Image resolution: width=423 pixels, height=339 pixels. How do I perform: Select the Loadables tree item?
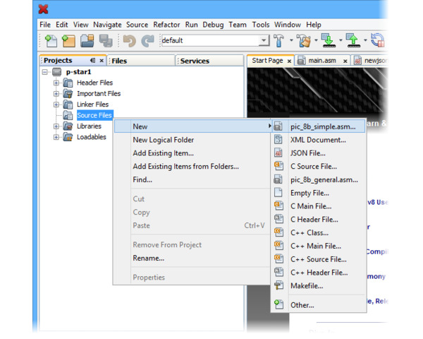[91, 137]
